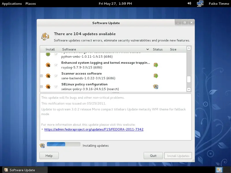Image resolution: width=231 pixels, height=173 pixels.
Task: Open the volume icon in top panel
Action: click(x=189, y=3)
